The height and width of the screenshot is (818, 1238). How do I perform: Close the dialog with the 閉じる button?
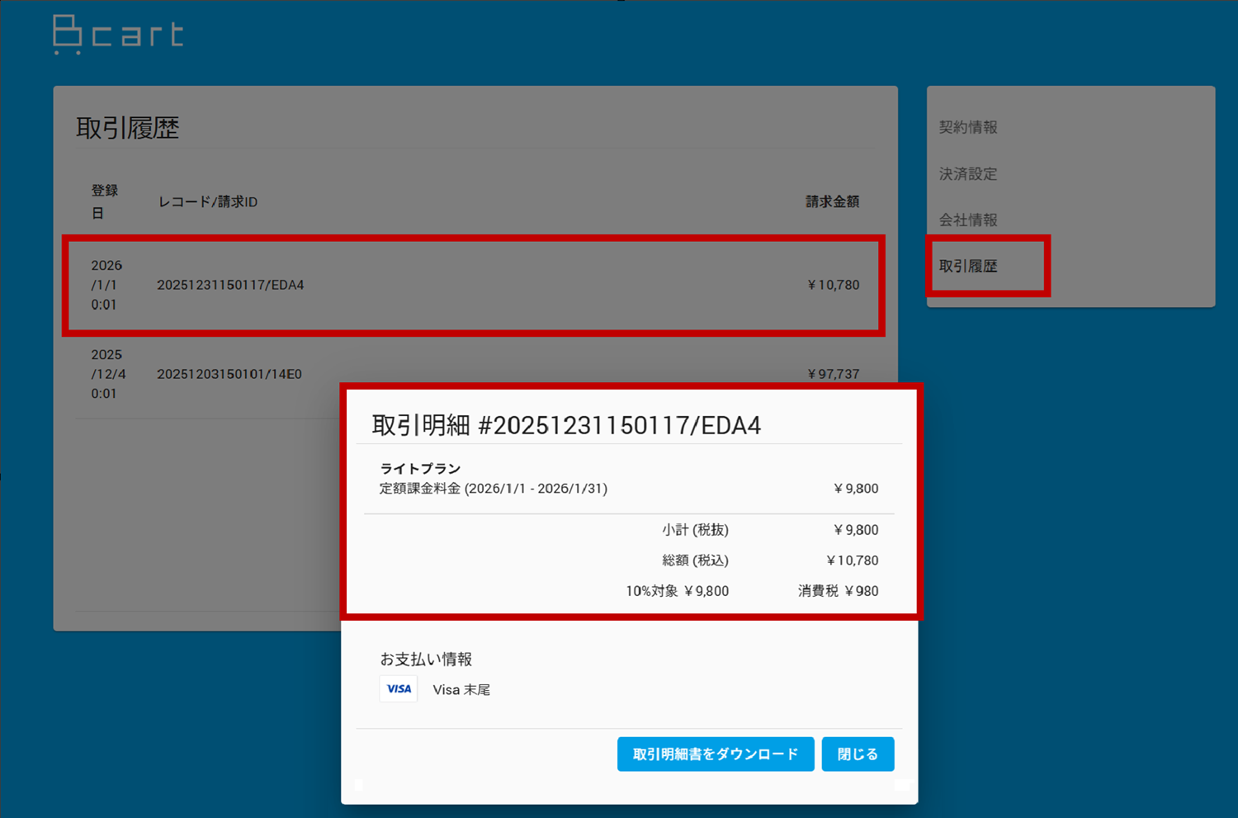click(x=858, y=754)
